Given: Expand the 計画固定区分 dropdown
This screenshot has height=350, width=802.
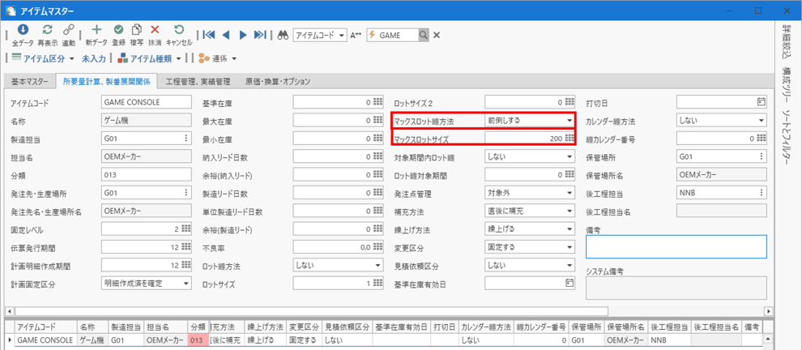Looking at the screenshot, I should [186, 283].
